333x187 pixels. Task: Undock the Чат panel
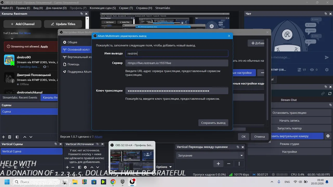click(x=325, y=14)
